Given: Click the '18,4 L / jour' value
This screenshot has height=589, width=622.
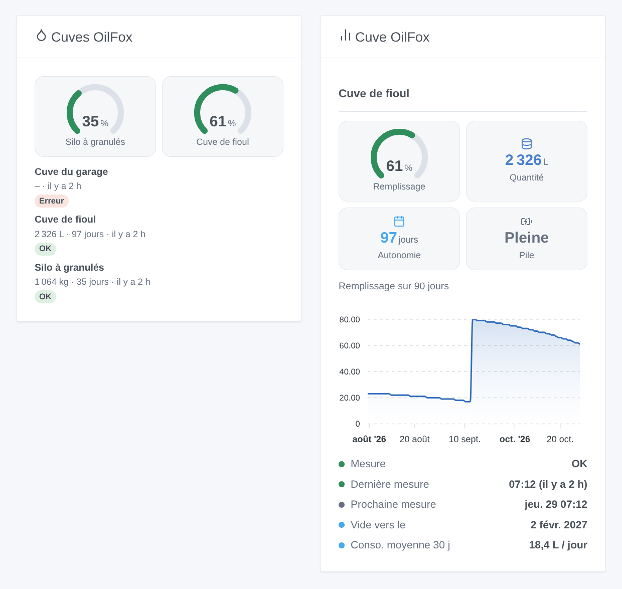Looking at the screenshot, I should pyautogui.click(x=558, y=545).
